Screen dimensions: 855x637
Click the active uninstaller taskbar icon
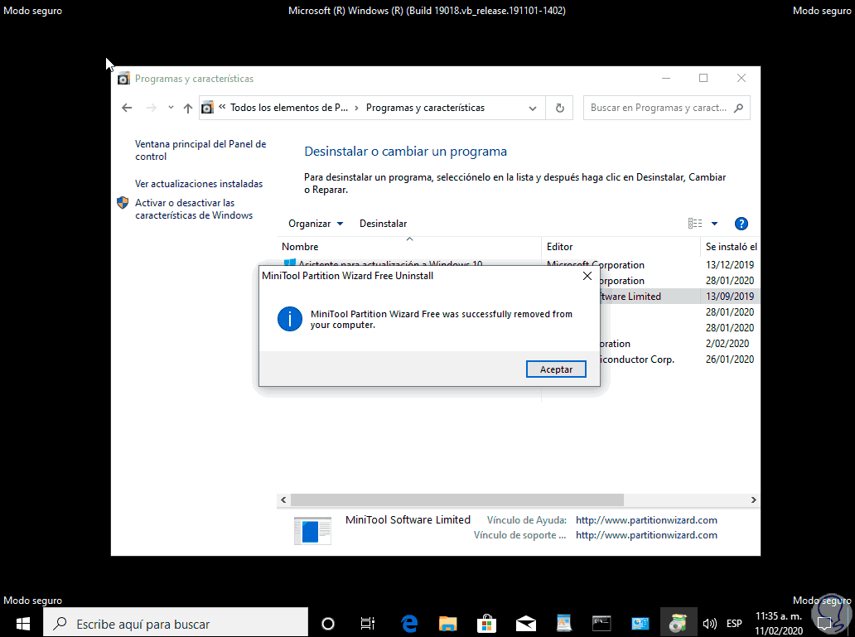[x=679, y=624]
